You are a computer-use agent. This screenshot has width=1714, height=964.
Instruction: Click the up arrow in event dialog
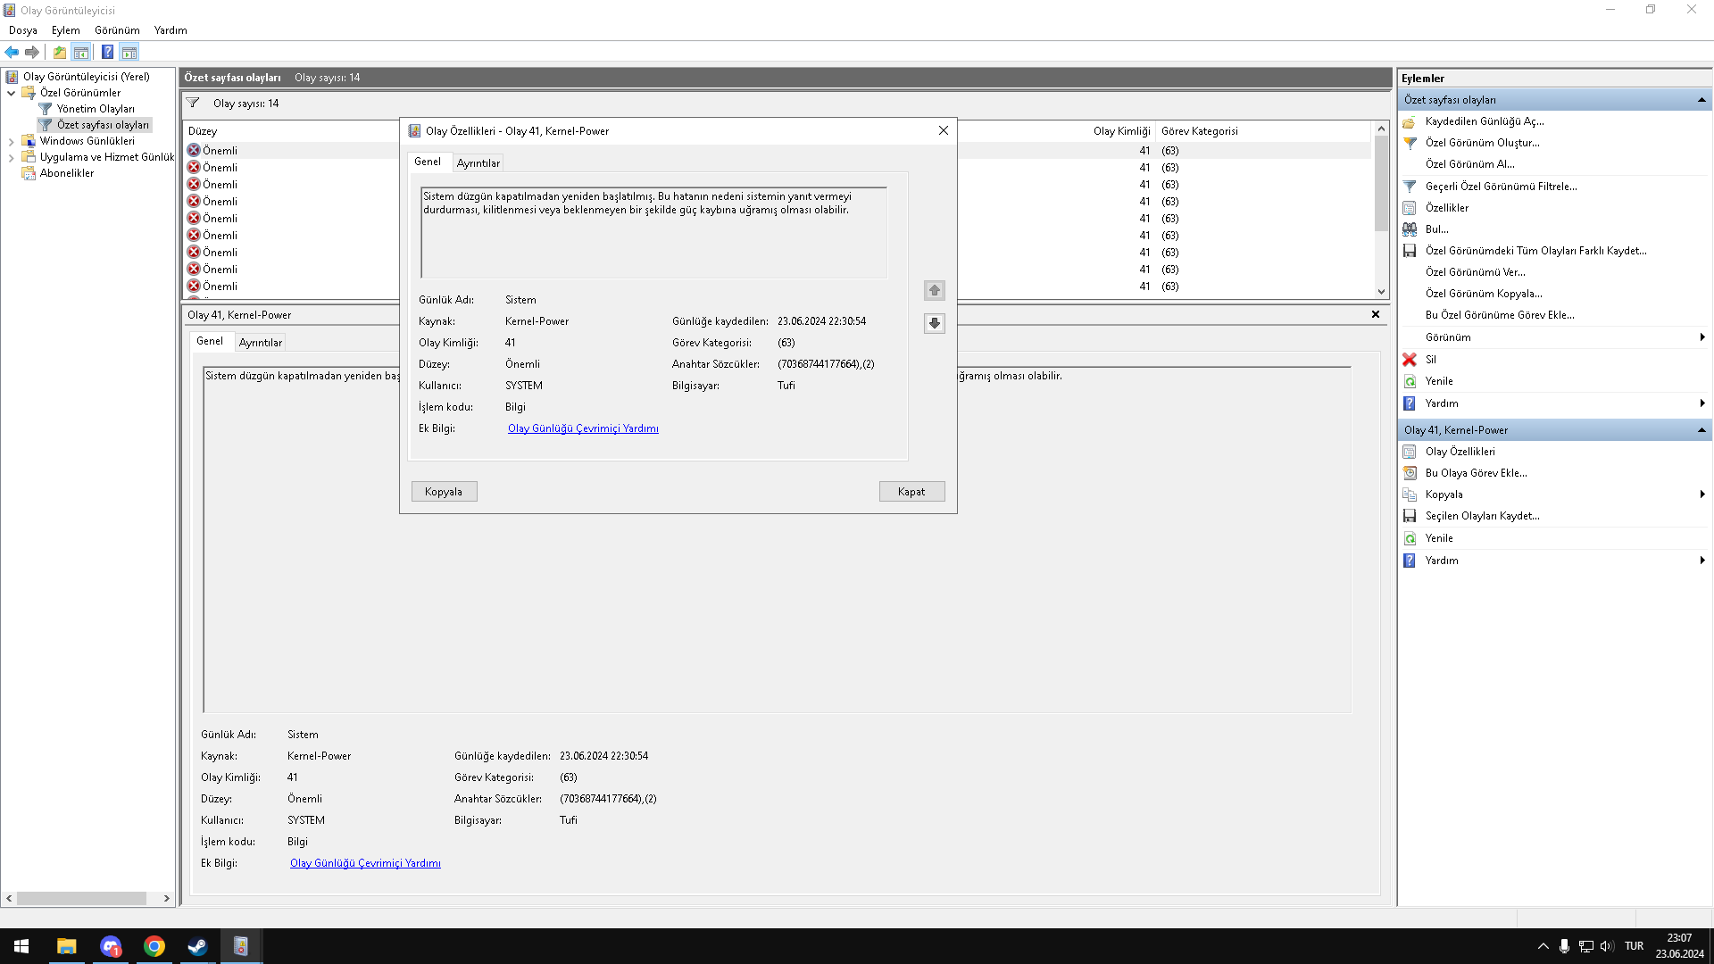[x=934, y=290]
